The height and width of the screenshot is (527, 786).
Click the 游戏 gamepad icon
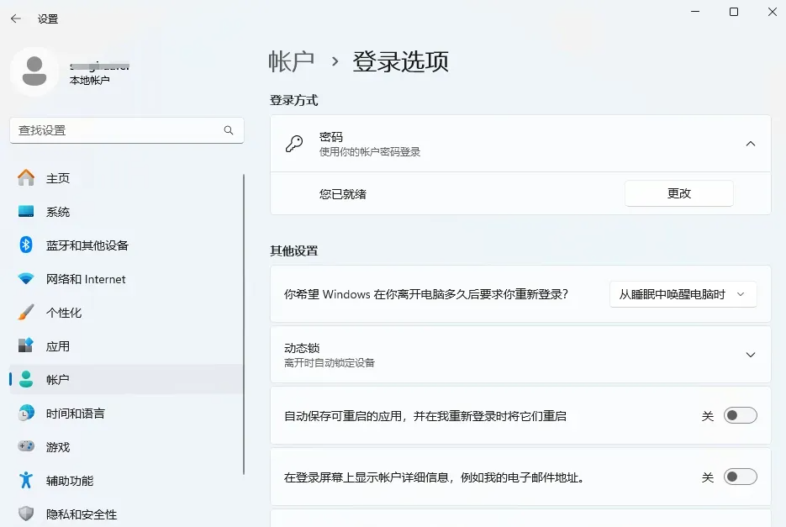click(26, 446)
